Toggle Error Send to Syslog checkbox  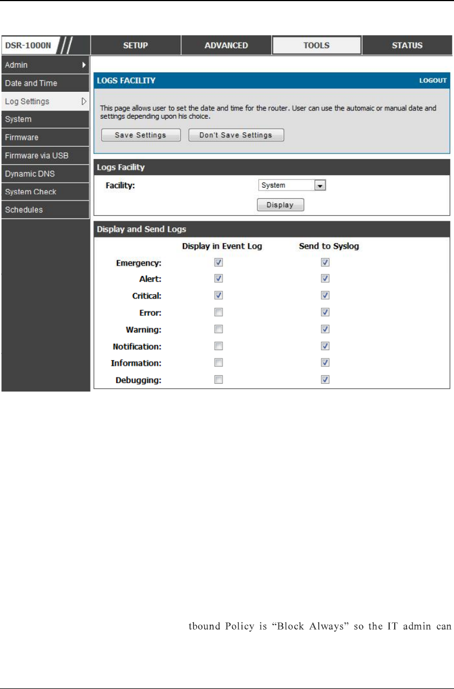tap(325, 312)
